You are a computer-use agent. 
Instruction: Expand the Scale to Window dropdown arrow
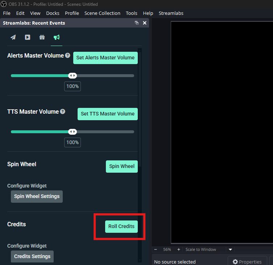click(x=230, y=249)
